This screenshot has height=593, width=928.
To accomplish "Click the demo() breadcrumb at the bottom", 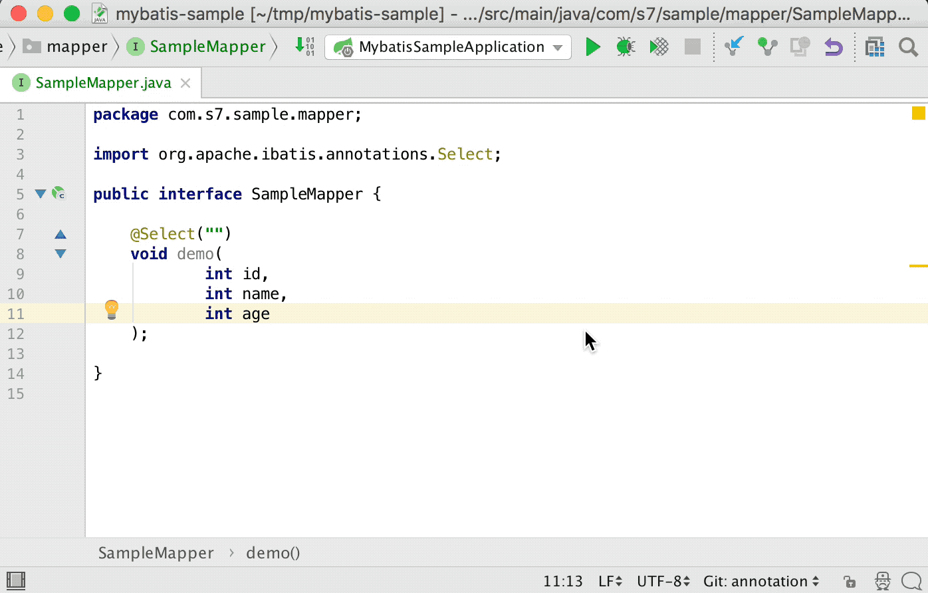I will [x=273, y=553].
